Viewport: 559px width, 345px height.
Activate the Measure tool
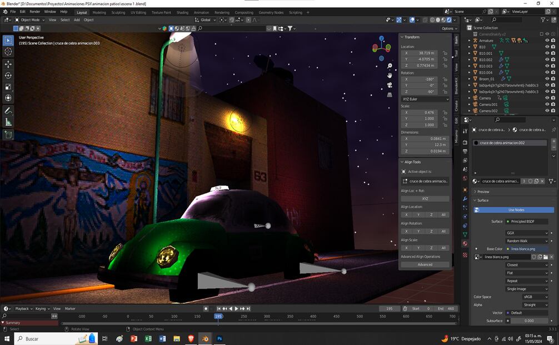point(8,122)
